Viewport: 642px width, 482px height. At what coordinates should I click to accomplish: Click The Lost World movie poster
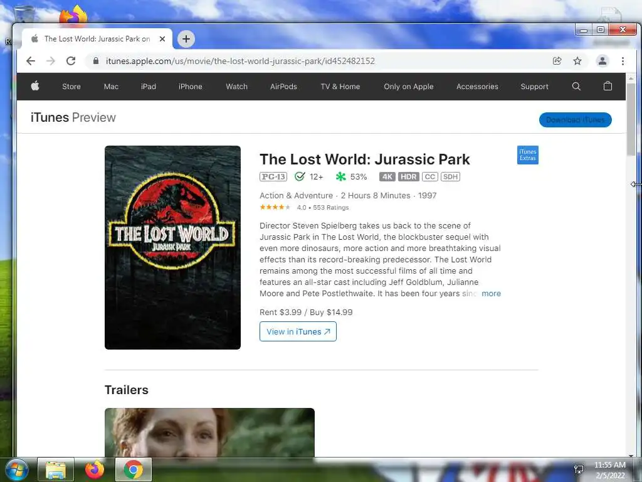[173, 247]
